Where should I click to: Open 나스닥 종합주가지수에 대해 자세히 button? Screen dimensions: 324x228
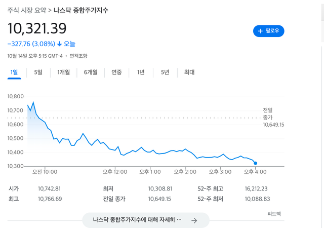[x=146, y=220]
